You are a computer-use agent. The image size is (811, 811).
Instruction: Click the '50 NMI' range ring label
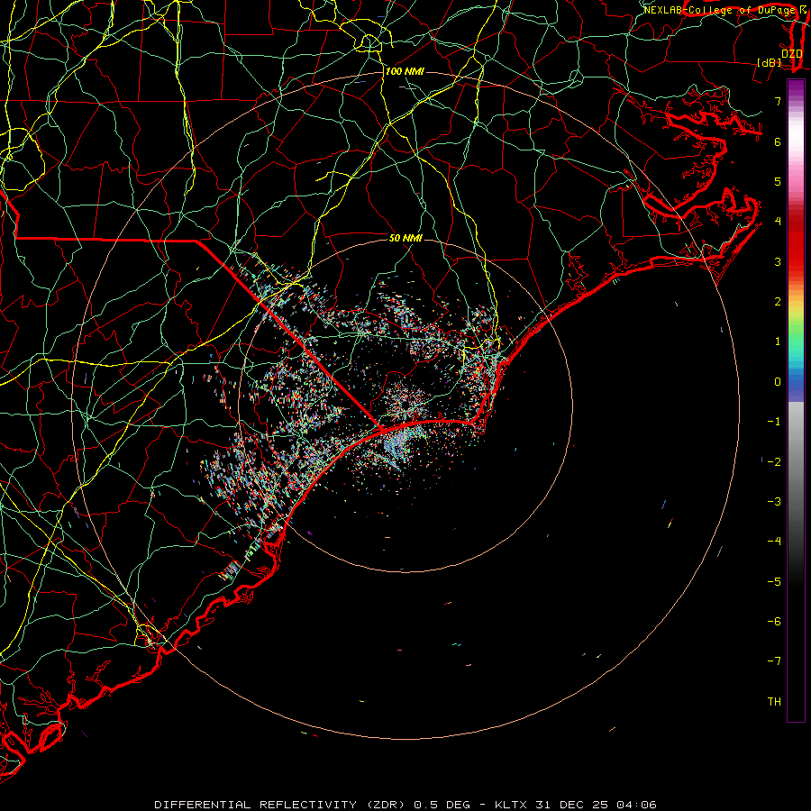[405, 238]
